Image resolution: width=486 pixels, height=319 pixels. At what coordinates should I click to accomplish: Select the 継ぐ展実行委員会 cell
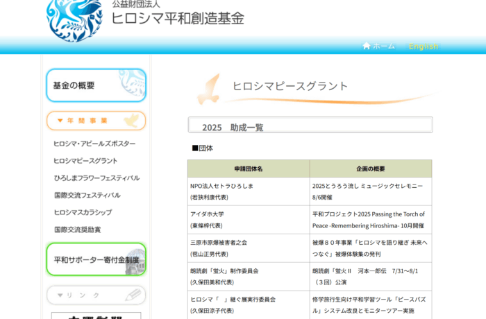pyautogui.click(x=249, y=304)
